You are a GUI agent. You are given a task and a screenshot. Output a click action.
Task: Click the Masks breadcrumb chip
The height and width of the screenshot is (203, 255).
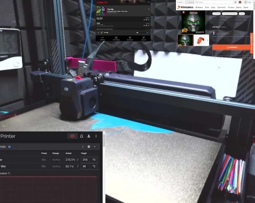[242, 14]
